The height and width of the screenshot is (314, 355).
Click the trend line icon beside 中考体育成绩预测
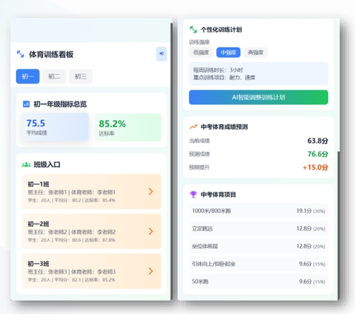pyautogui.click(x=193, y=126)
